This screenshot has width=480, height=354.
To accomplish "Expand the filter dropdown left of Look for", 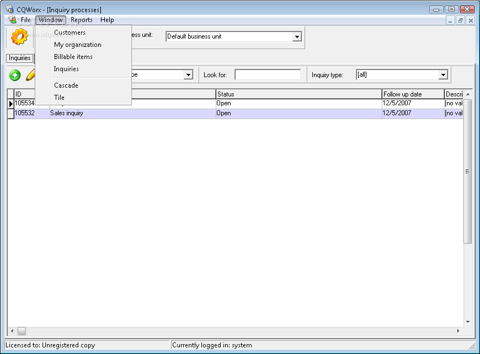I will pos(188,74).
